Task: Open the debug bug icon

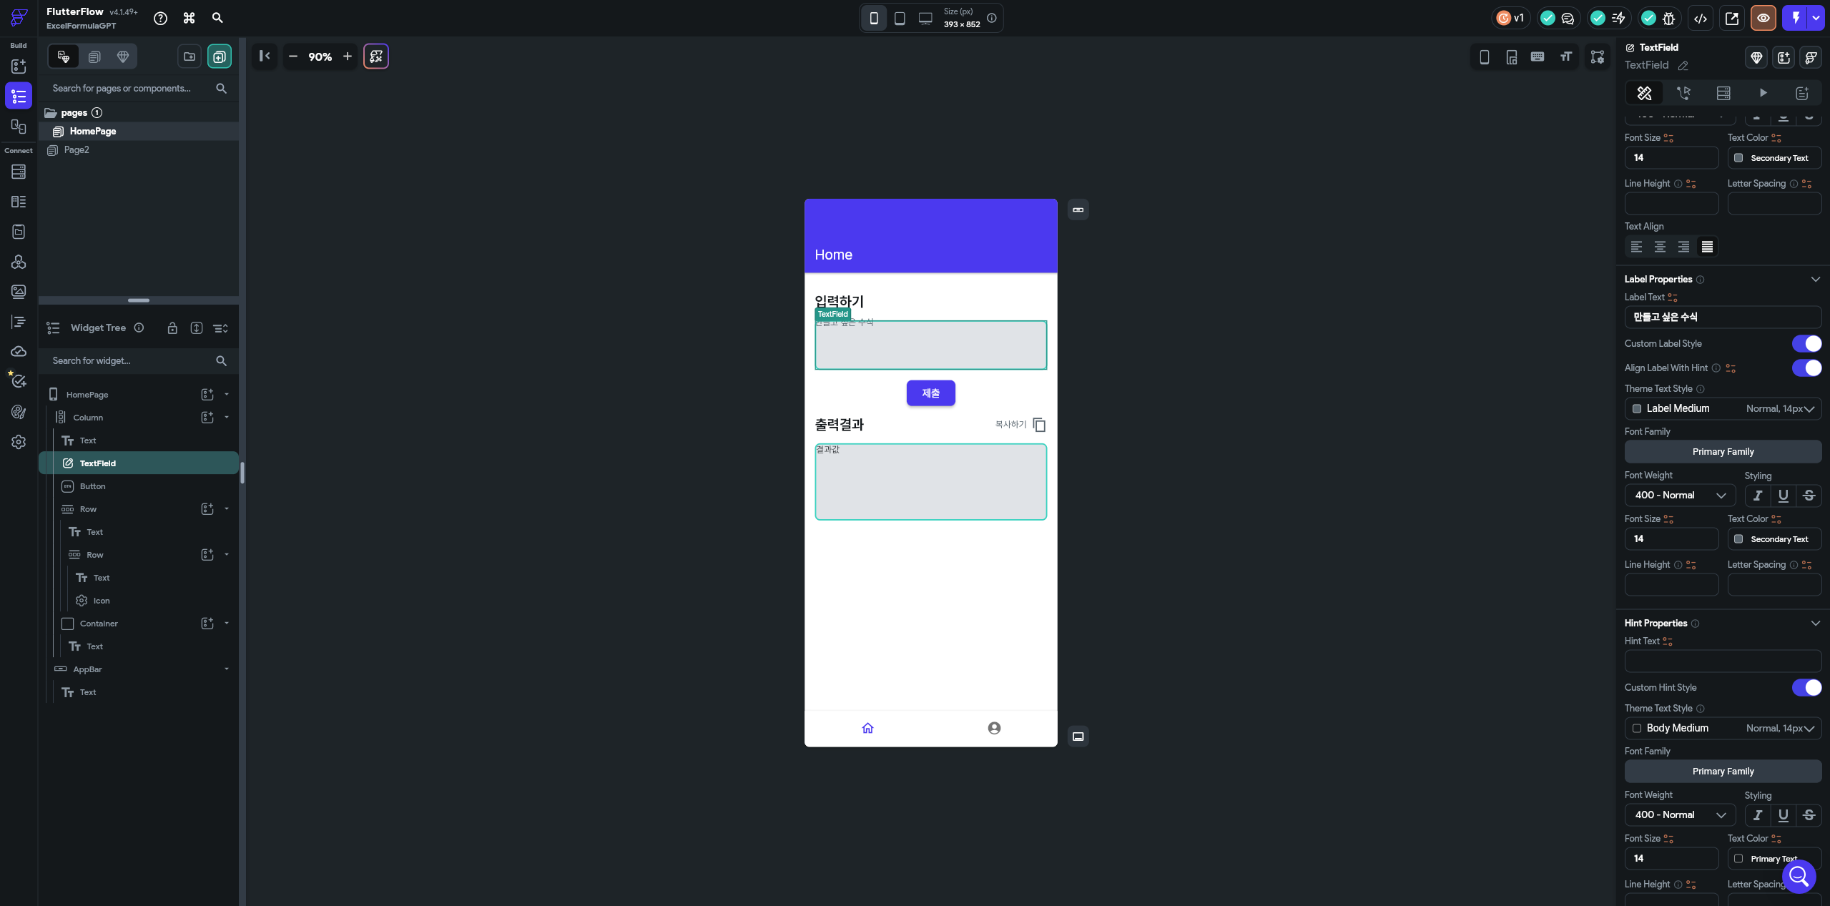Action: 1669,19
